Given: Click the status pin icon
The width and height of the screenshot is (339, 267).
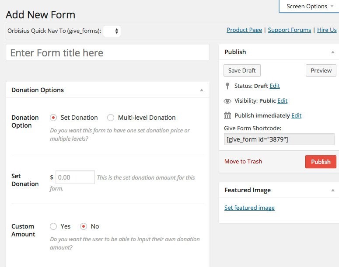Looking at the screenshot, I should click(227, 86).
